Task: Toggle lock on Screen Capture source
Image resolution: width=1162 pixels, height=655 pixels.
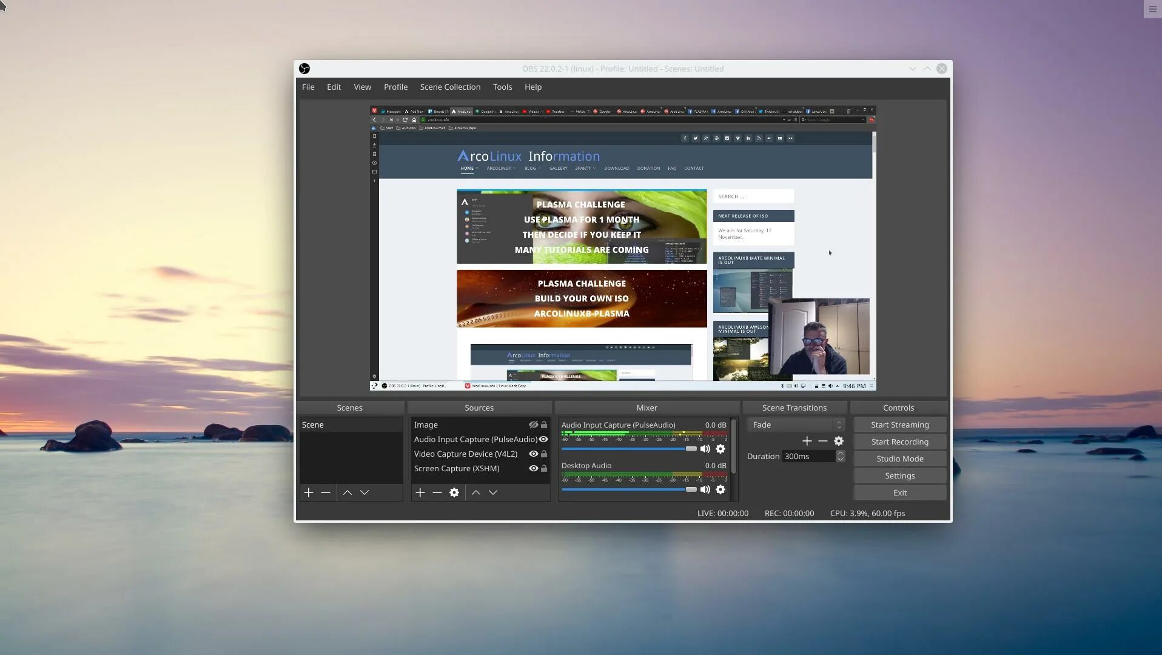Action: tap(544, 469)
